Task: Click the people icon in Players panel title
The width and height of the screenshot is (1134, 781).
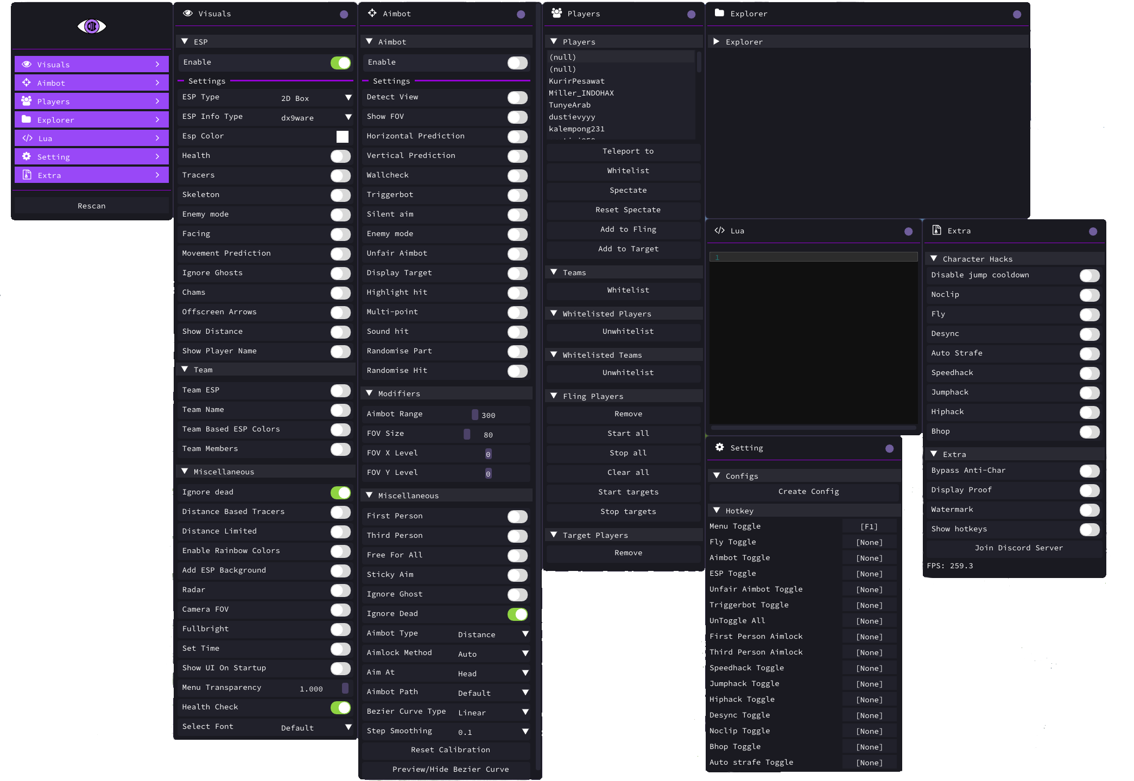Action: pyautogui.click(x=556, y=13)
